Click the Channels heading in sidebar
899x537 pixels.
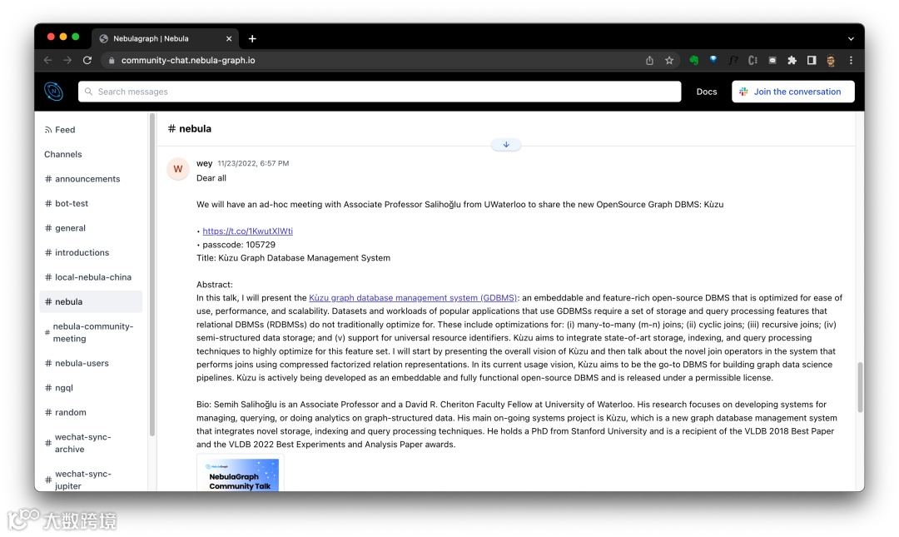pyautogui.click(x=63, y=154)
